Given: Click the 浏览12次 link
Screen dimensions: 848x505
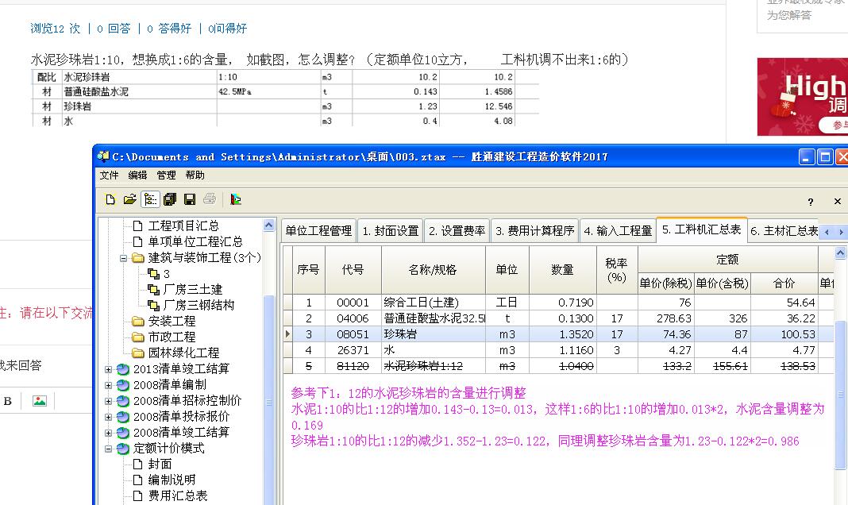Looking at the screenshot, I should pyautogui.click(x=55, y=29).
